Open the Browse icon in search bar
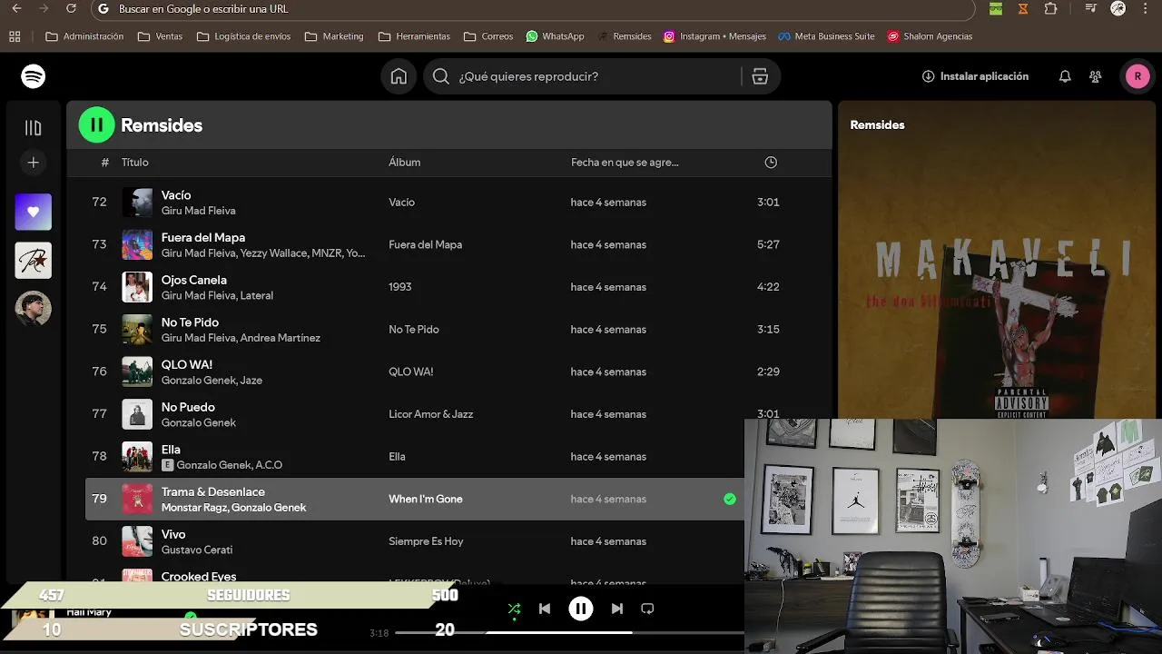 [x=760, y=76]
